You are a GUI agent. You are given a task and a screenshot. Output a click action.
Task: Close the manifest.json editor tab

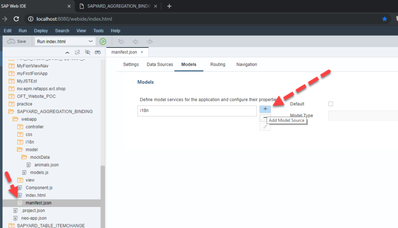(142, 52)
